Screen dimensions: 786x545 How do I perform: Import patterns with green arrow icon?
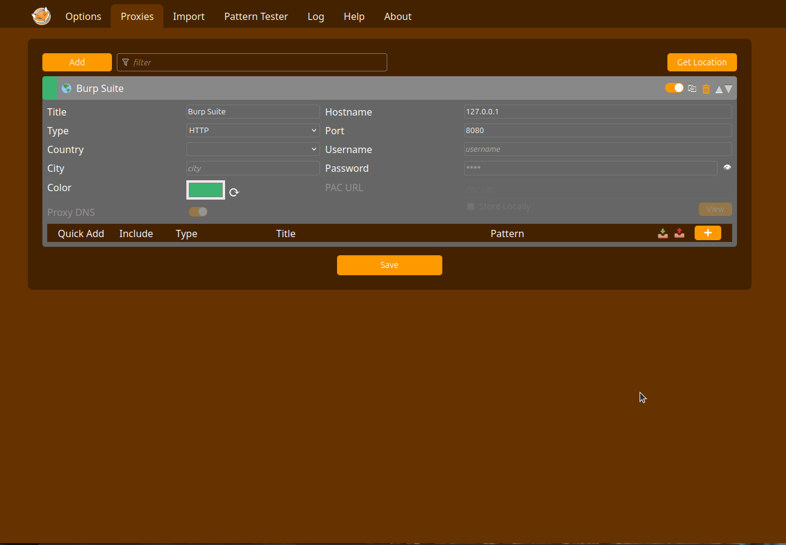[x=663, y=233]
